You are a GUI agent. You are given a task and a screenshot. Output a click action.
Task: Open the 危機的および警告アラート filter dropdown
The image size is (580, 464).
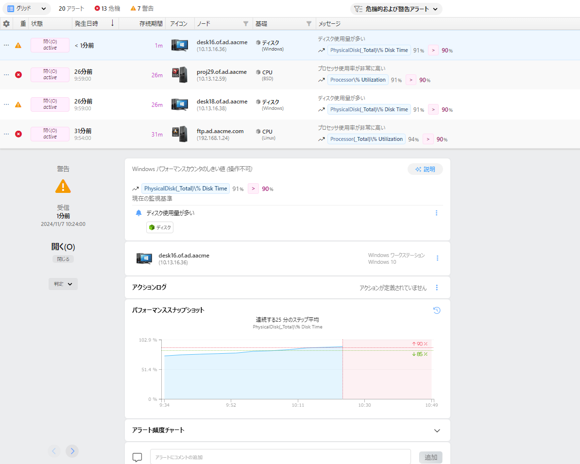point(396,9)
